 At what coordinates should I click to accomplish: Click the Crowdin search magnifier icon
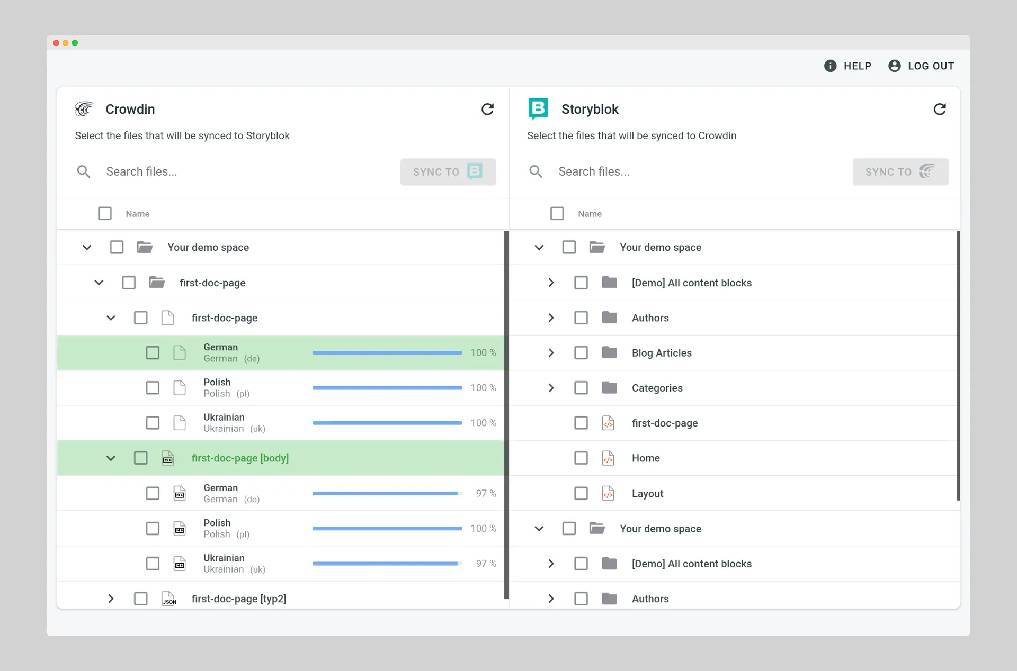click(83, 171)
